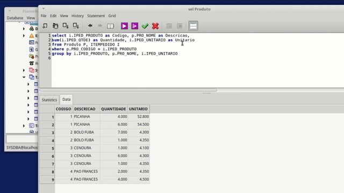This screenshot has width=344, height=193.
Task: Click the Load SQL file icon
Action: [55, 26]
